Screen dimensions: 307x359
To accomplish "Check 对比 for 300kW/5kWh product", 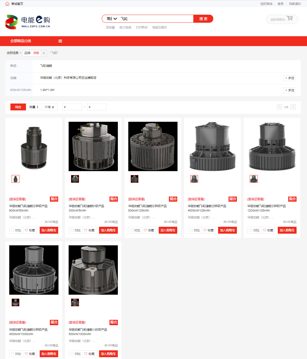I will point(72,230).
